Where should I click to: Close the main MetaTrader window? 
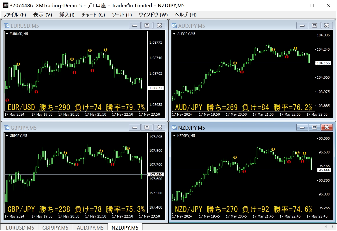[x=328, y=5]
